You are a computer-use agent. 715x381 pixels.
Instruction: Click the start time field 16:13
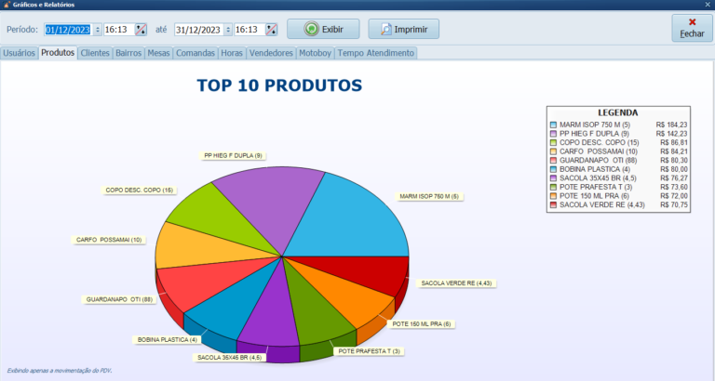point(119,30)
